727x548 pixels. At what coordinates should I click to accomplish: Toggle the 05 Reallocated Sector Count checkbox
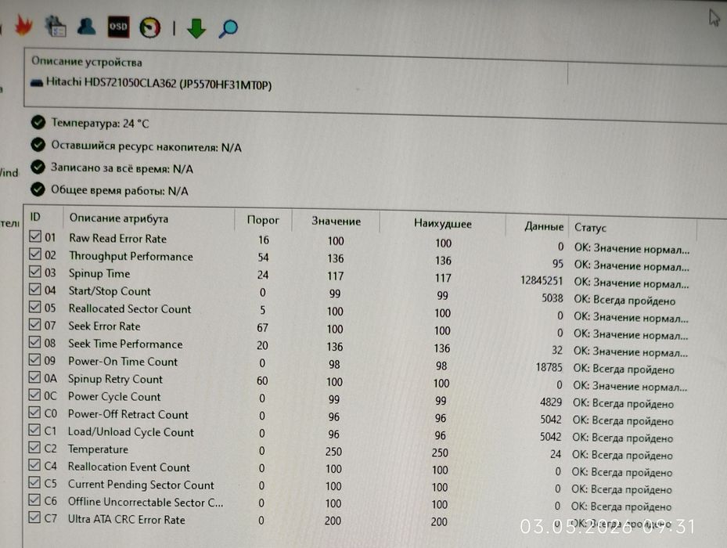click(34, 307)
